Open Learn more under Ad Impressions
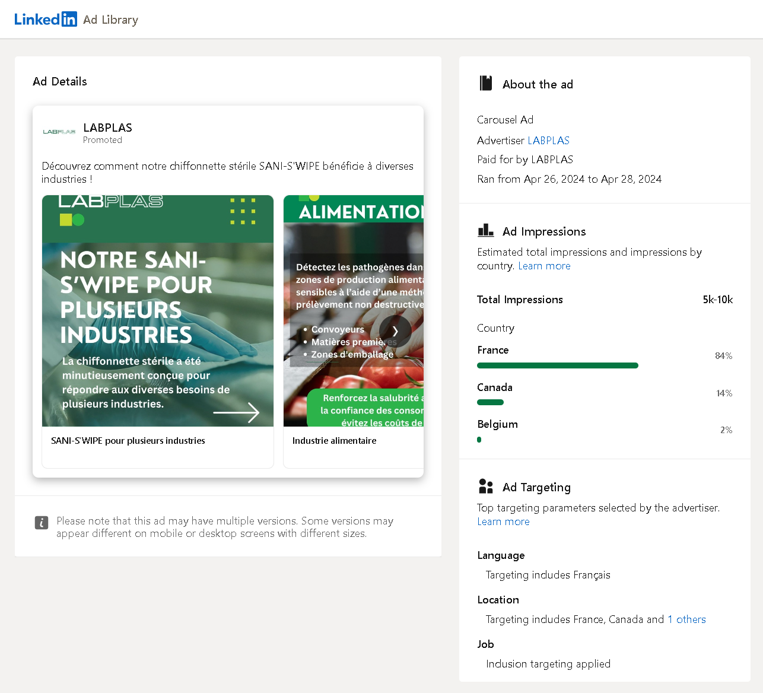The image size is (763, 693). click(544, 266)
